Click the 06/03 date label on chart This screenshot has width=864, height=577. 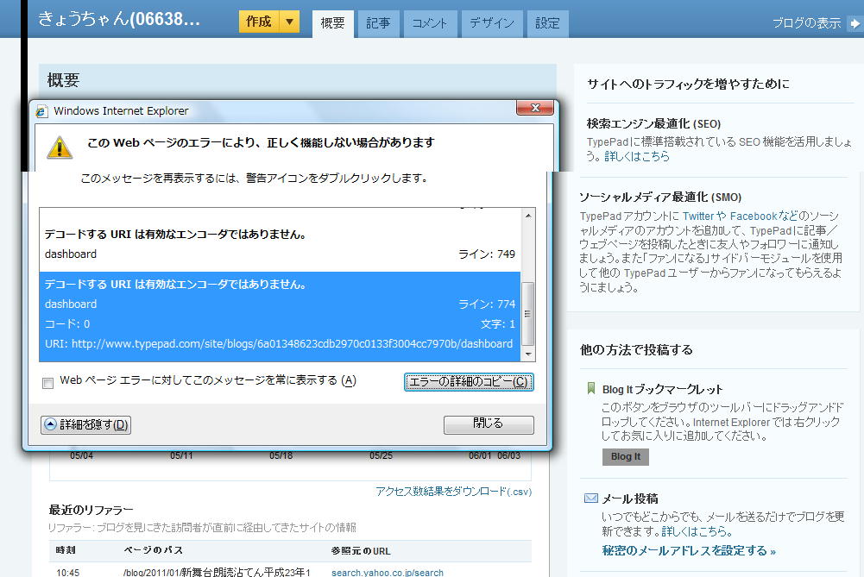pyautogui.click(x=508, y=455)
